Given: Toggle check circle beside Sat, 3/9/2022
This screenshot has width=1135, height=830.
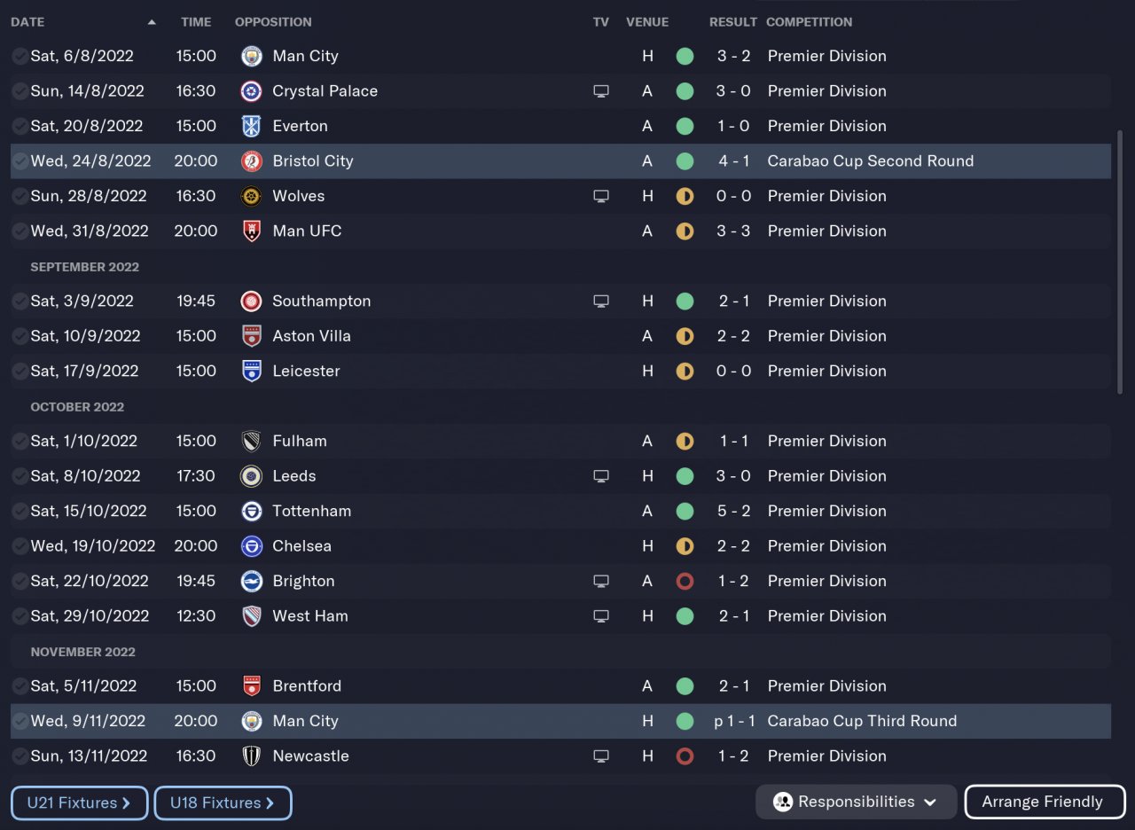Looking at the screenshot, I should click(x=20, y=301).
